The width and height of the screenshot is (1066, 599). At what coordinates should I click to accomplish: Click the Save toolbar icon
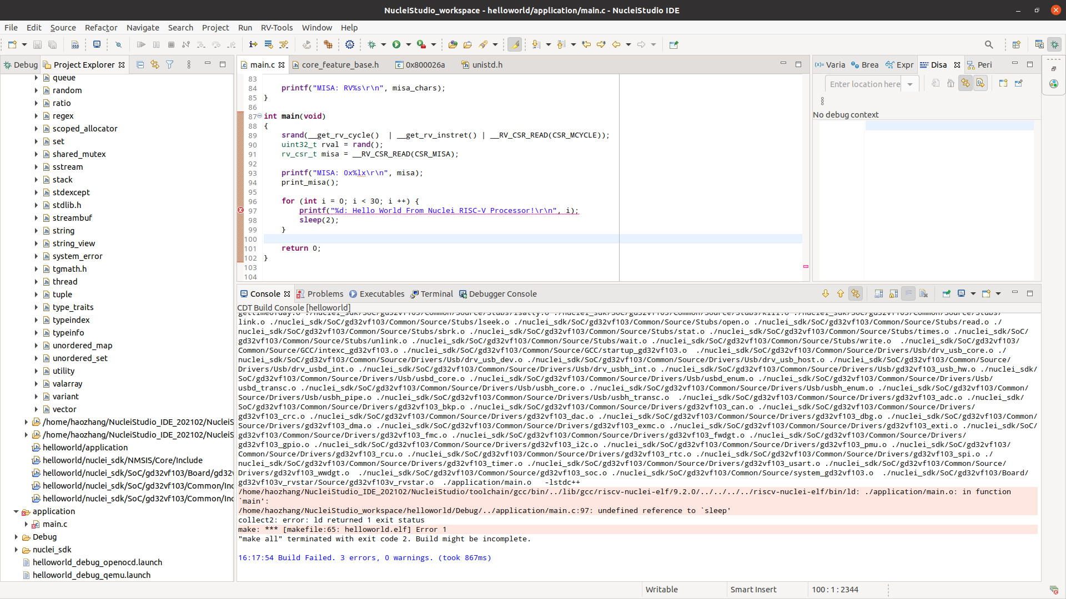click(x=37, y=45)
